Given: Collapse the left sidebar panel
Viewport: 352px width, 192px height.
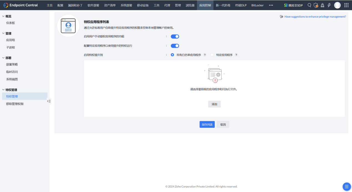Looking at the screenshot, I should pos(49,101).
